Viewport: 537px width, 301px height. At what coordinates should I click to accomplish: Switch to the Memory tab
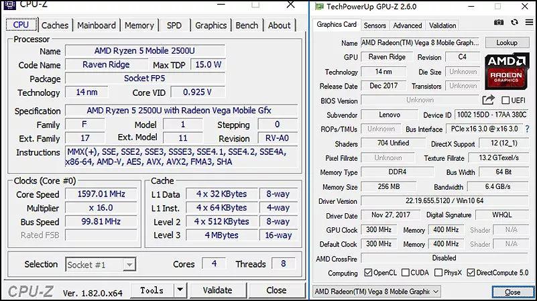[139, 25]
